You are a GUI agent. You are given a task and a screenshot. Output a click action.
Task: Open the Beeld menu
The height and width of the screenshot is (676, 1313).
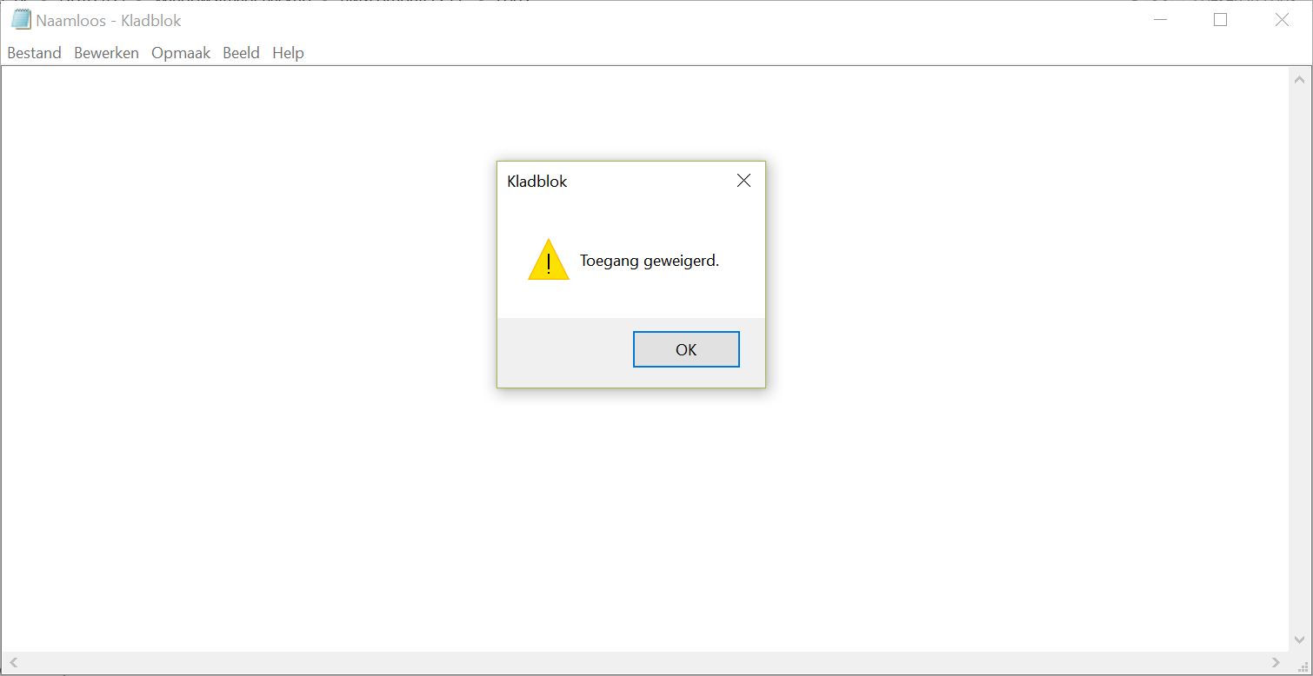click(x=241, y=53)
